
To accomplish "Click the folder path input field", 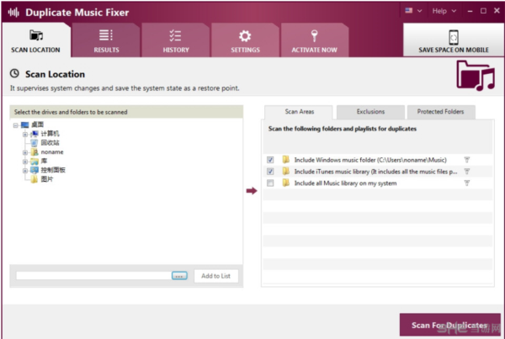I will (x=93, y=276).
